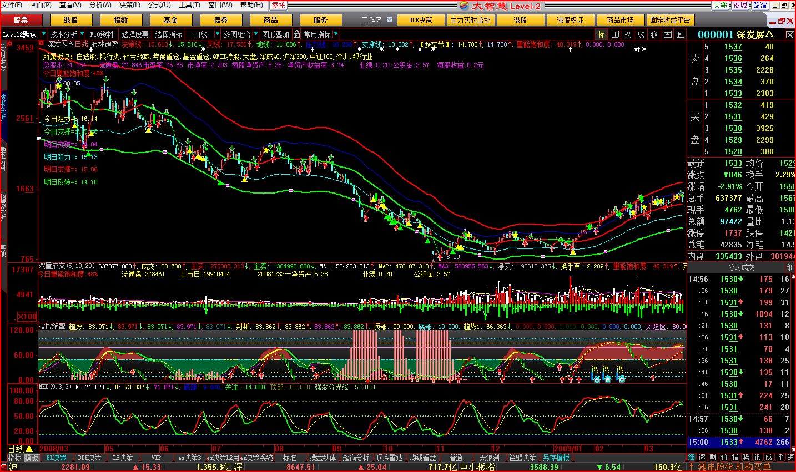Switch to the 港股 market tab
Screen dimensions: 796x472
click(70, 20)
